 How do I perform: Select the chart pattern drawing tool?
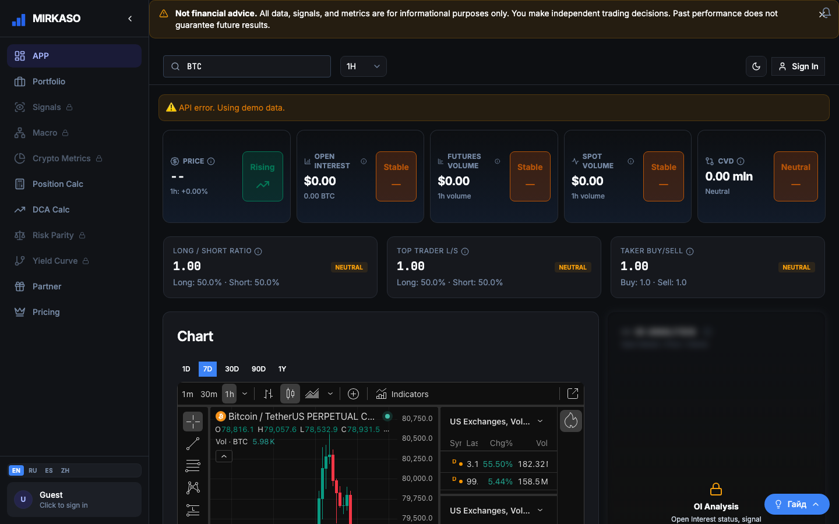[x=193, y=488]
